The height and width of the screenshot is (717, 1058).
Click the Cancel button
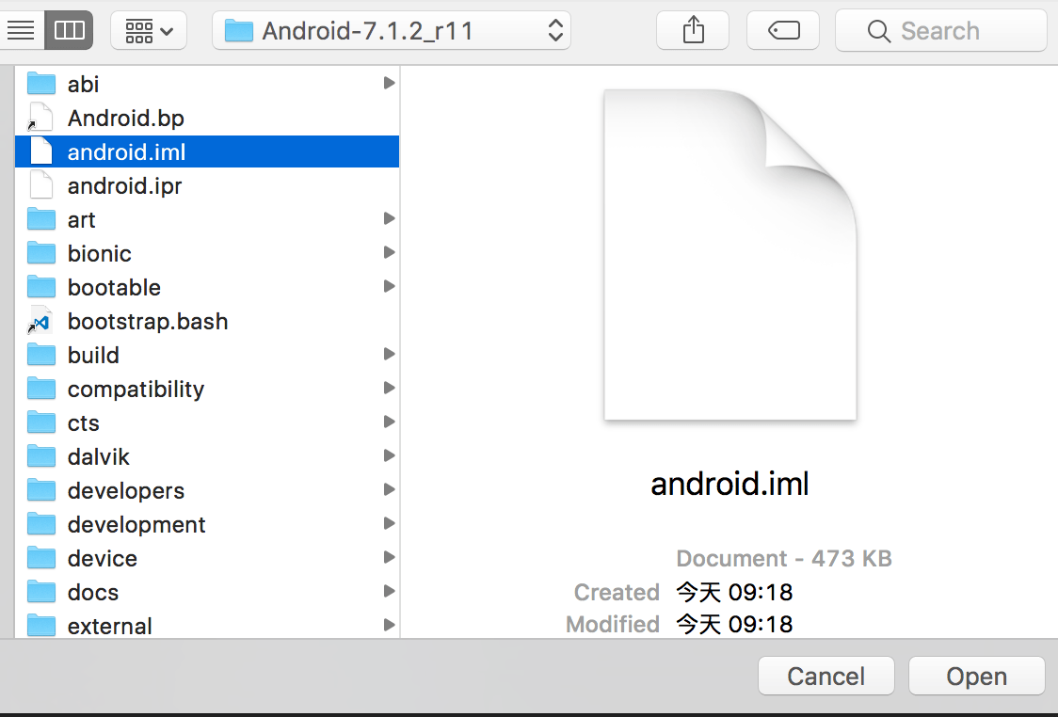pos(826,677)
